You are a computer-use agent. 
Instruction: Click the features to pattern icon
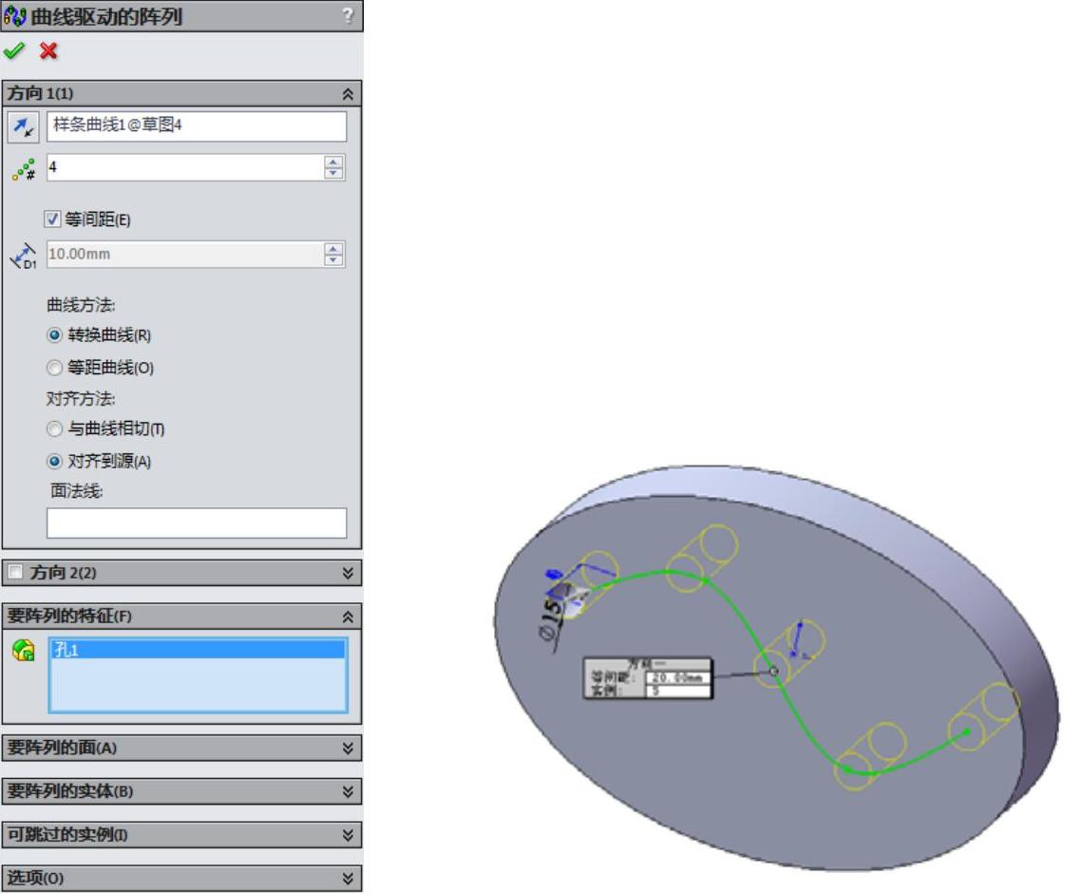point(24,650)
